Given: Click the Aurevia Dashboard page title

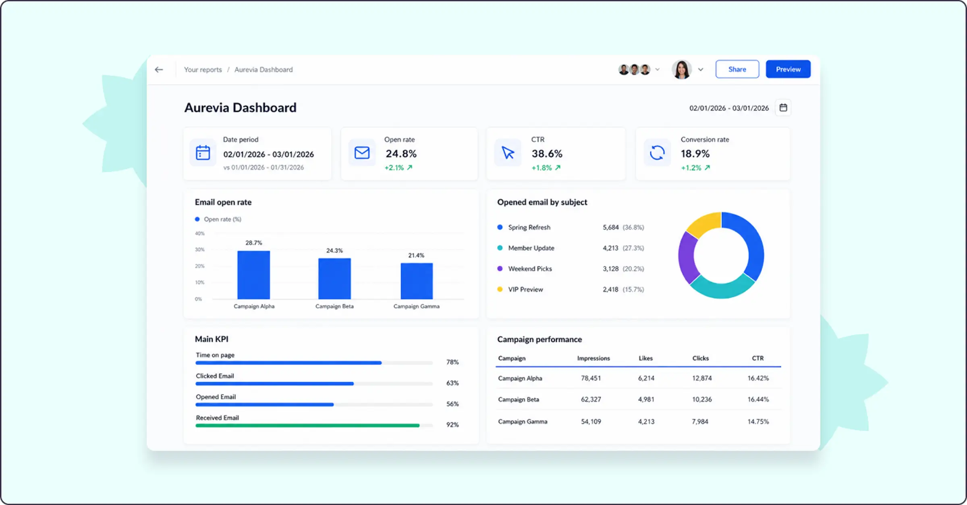Looking at the screenshot, I should click(241, 108).
